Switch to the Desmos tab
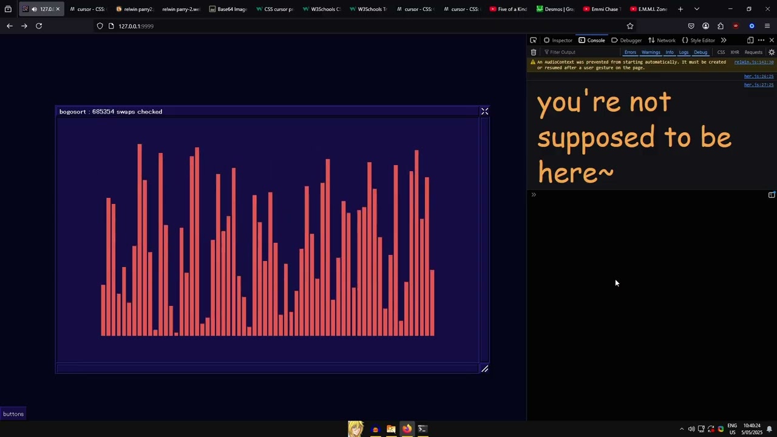 555,9
